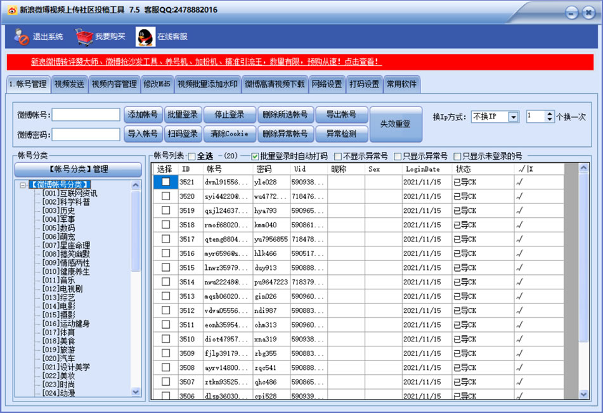Viewport: 603px width, 413px height.
Task: Enable 只显示未登录的号 checkbox
Action: point(457,156)
